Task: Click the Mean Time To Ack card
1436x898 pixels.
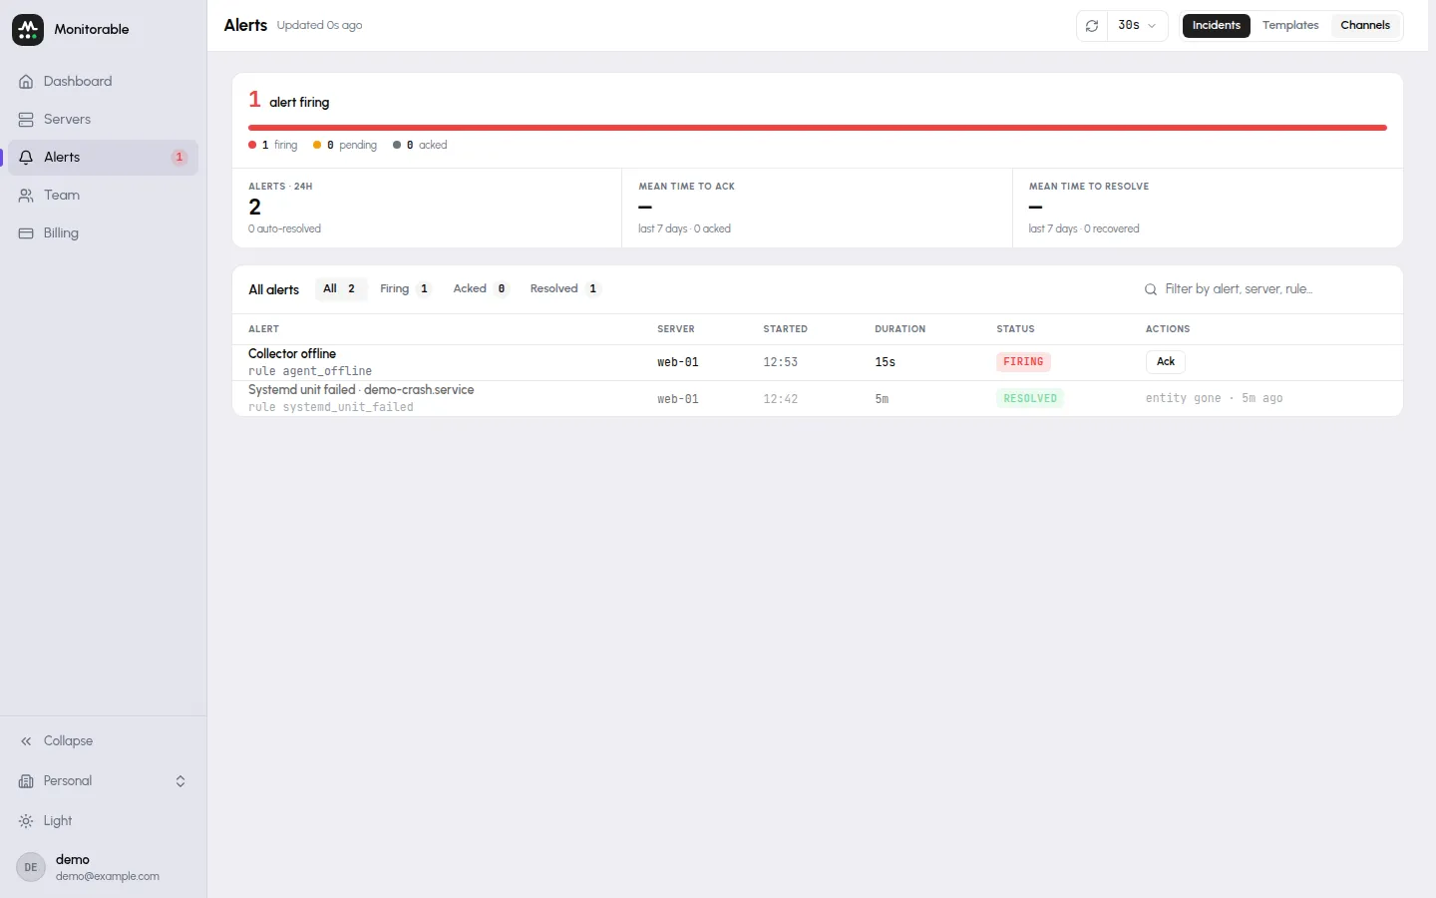Action: pyautogui.click(x=817, y=208)
